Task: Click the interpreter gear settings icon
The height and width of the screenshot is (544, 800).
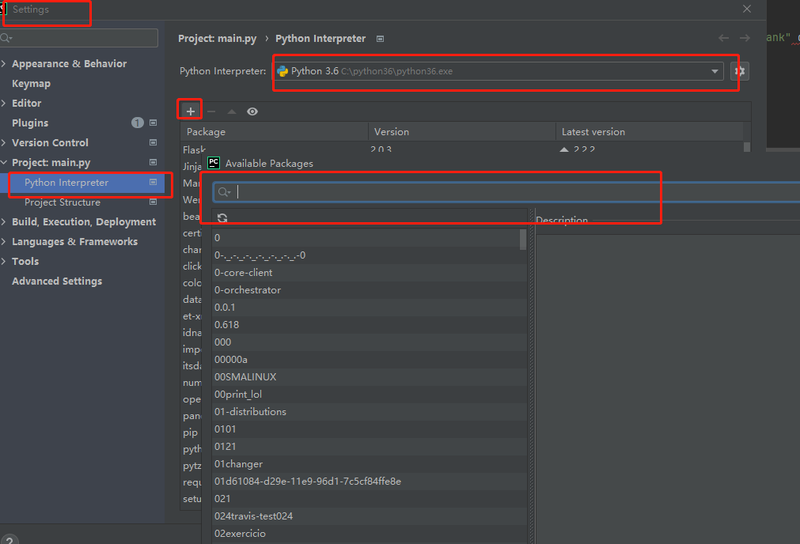Action: (740, 71)
